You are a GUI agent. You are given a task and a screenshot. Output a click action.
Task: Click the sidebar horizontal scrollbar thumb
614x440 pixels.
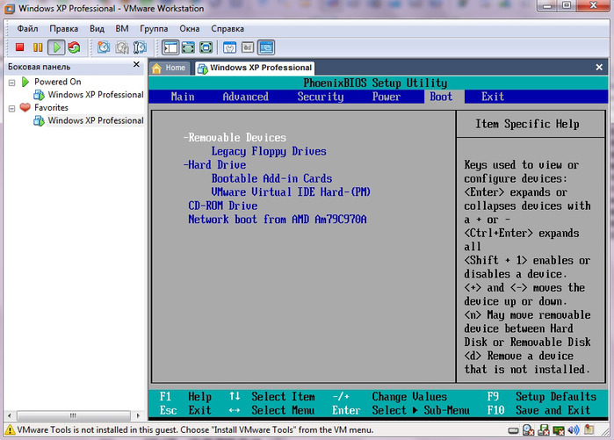pyautogui.click(x=73, y=415)
